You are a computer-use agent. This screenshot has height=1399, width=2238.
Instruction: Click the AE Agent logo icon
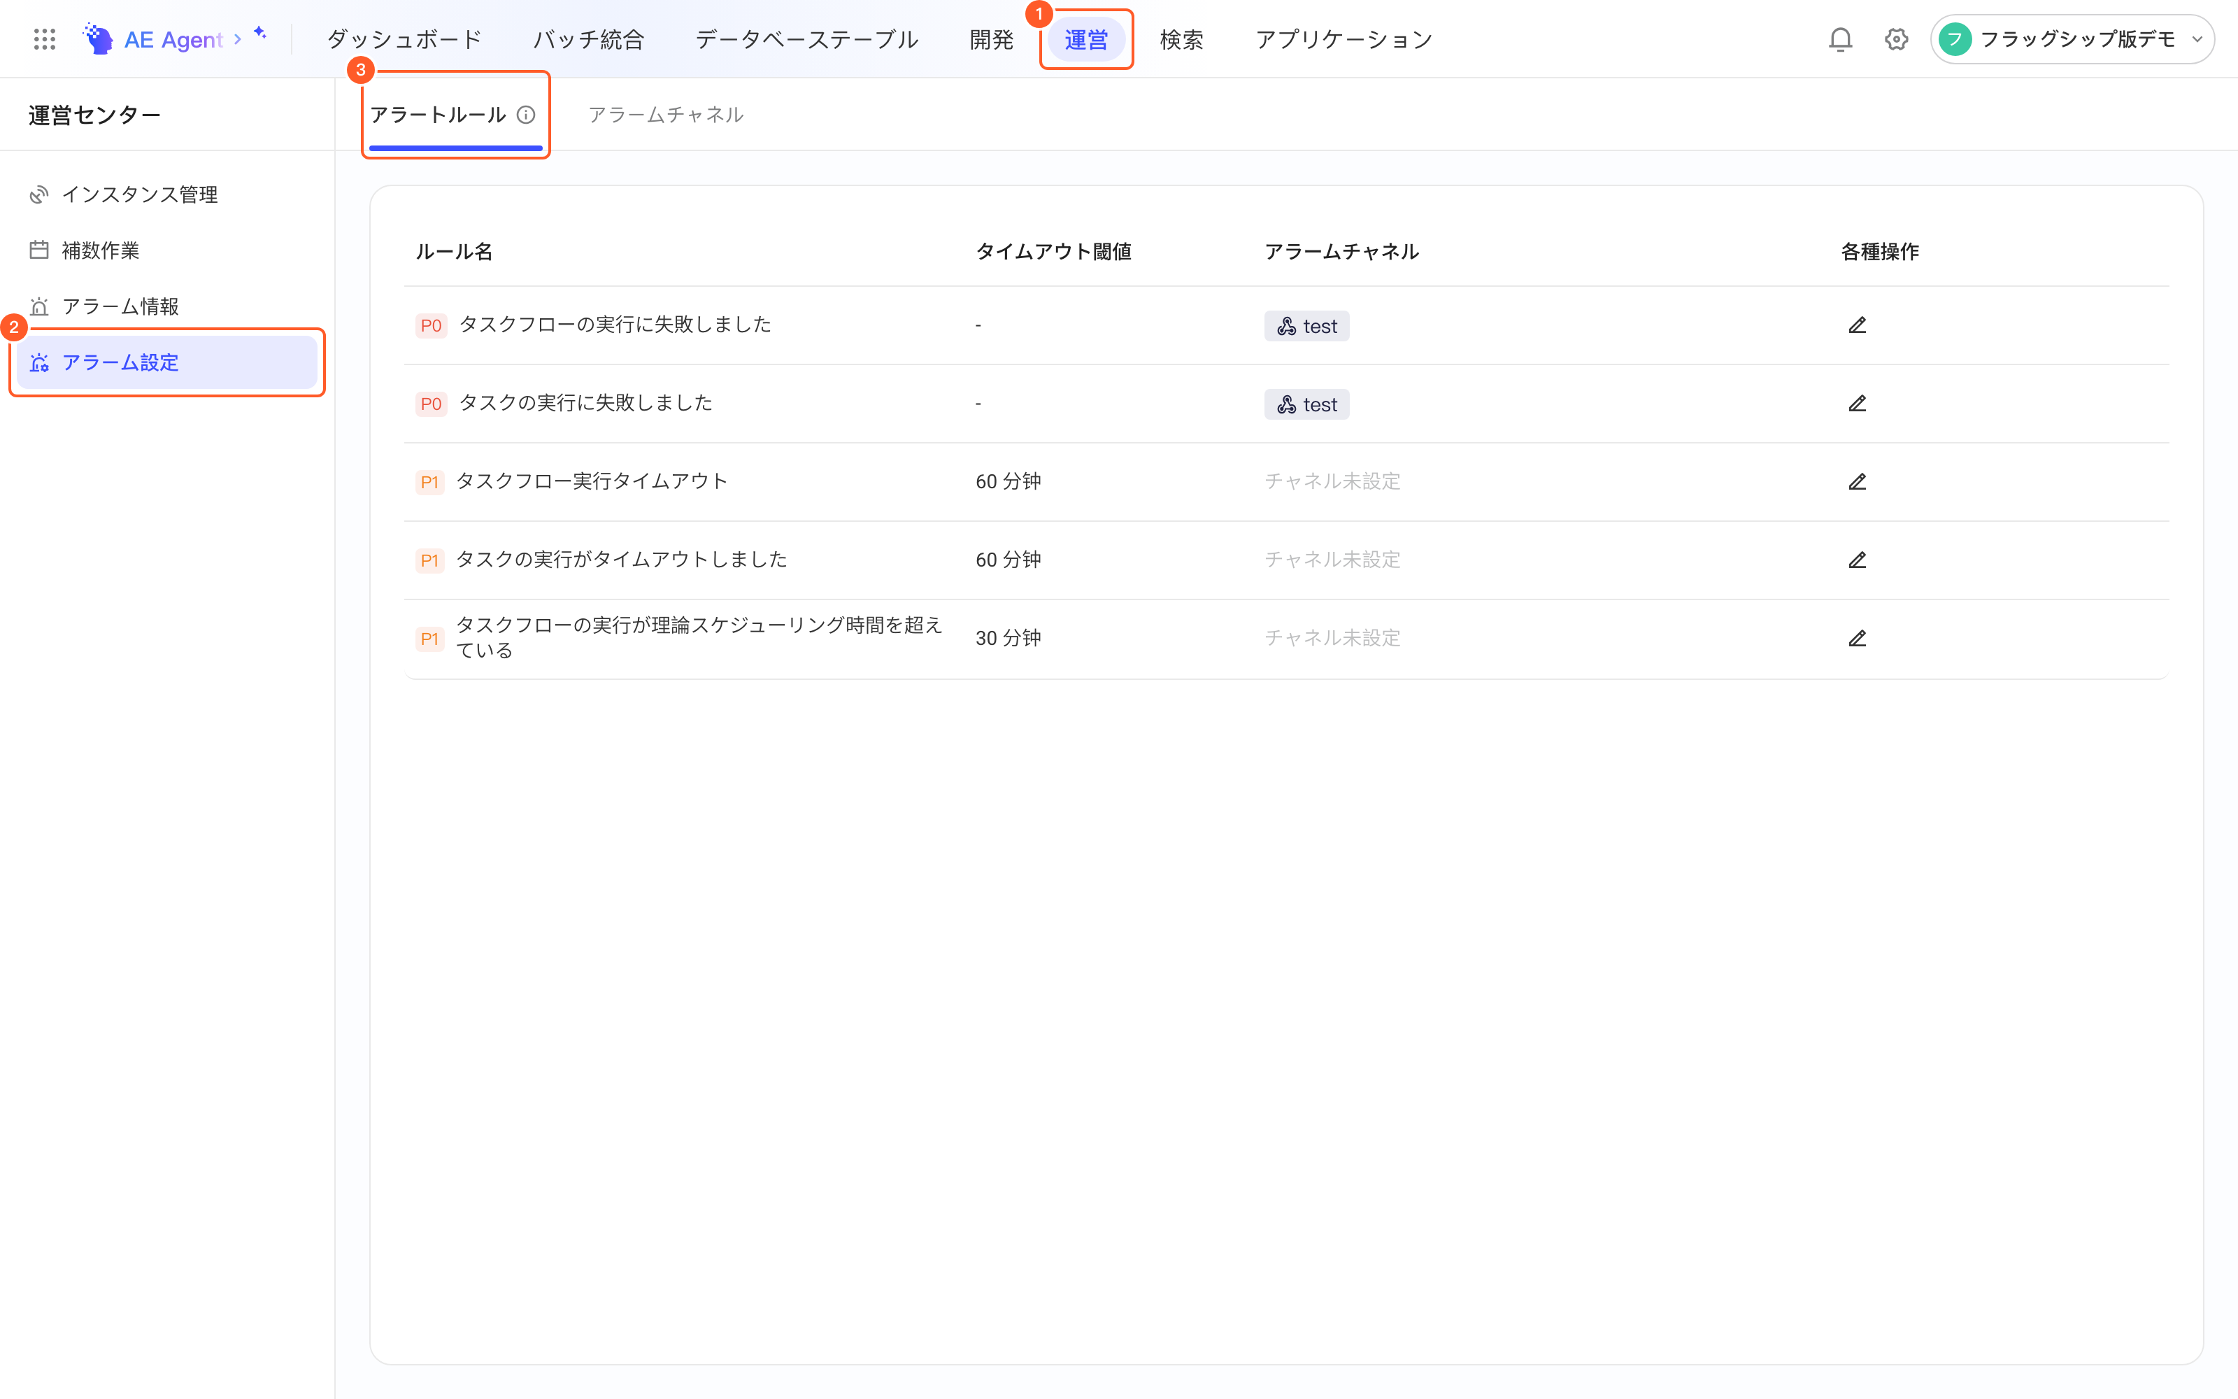98,39
